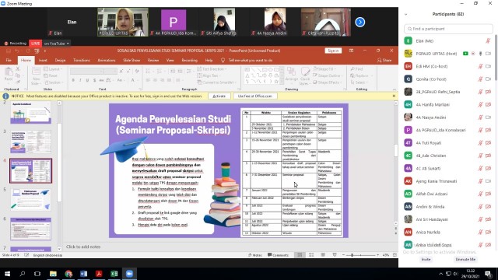Click the Sign in button
The width and height of the screenshot is (498, 280).
pyautogui.click(x=333, y=51)
